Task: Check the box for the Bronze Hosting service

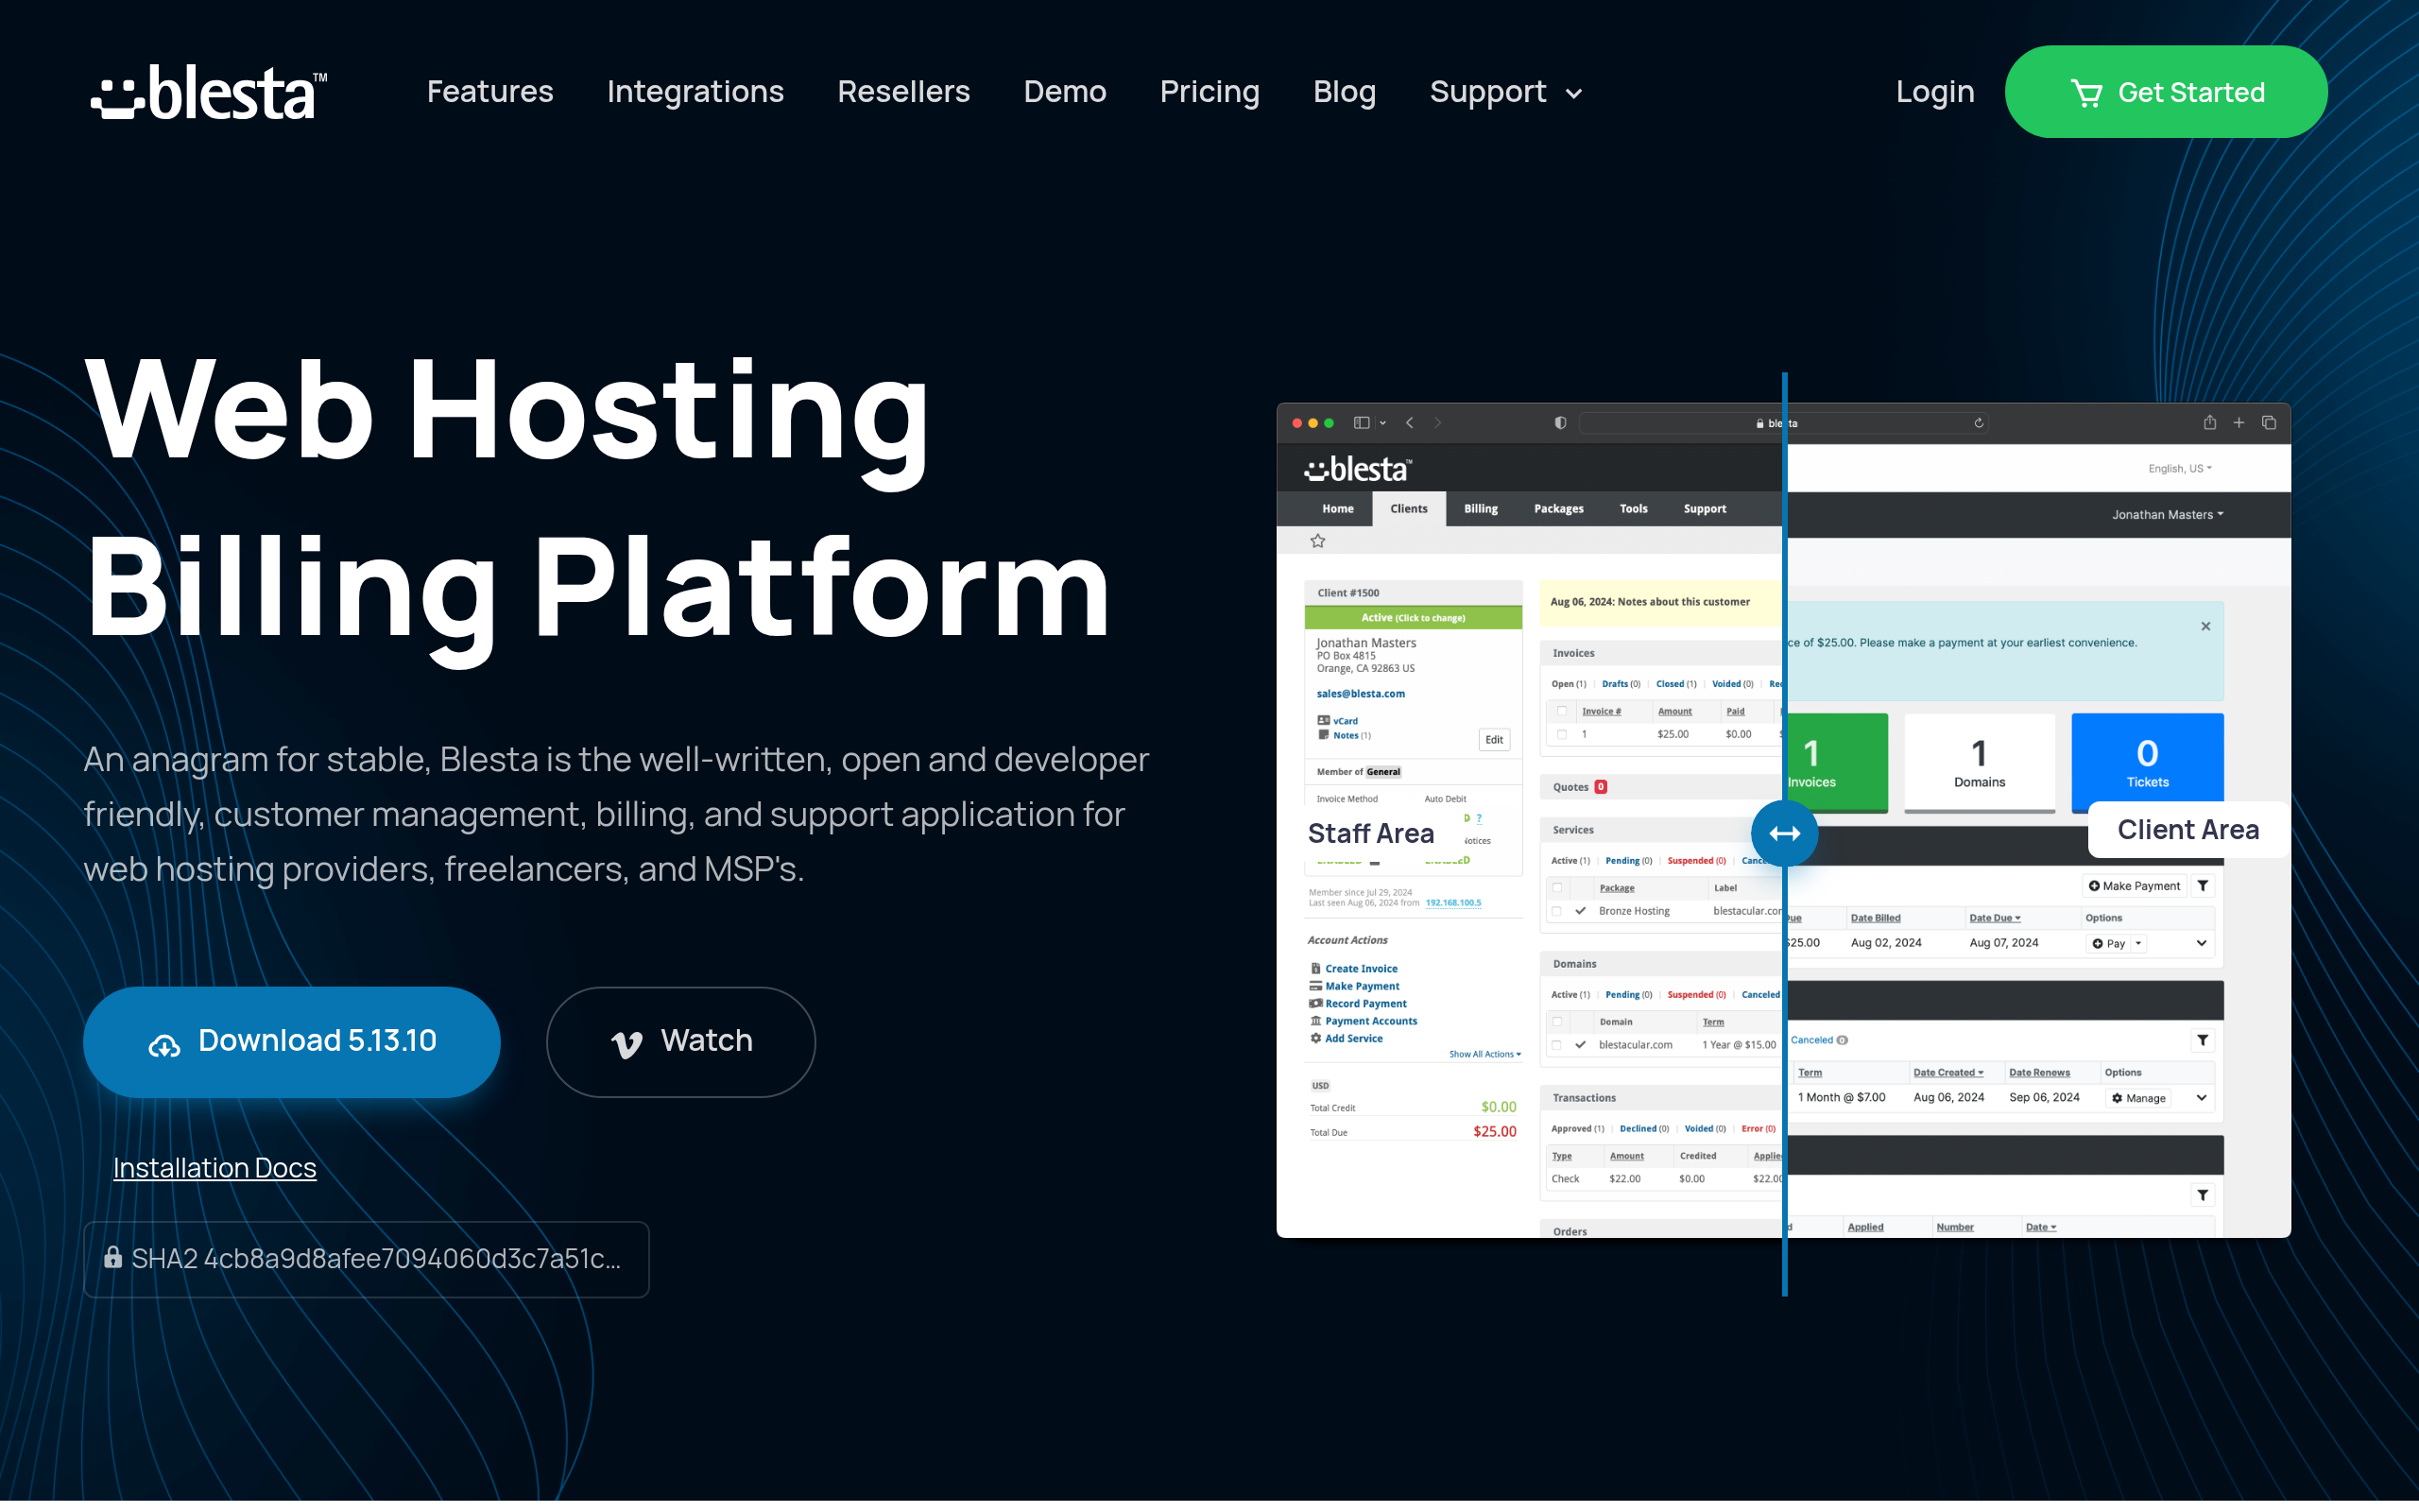Action: tap(1557, 911)
